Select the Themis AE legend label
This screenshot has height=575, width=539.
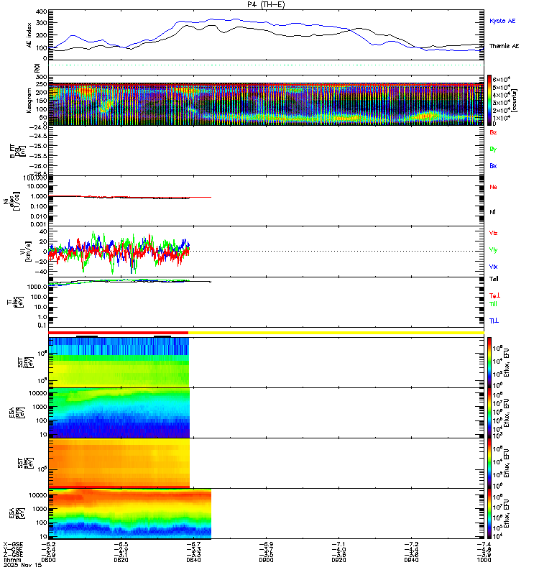pyautogui.click(x=505, y=46)
